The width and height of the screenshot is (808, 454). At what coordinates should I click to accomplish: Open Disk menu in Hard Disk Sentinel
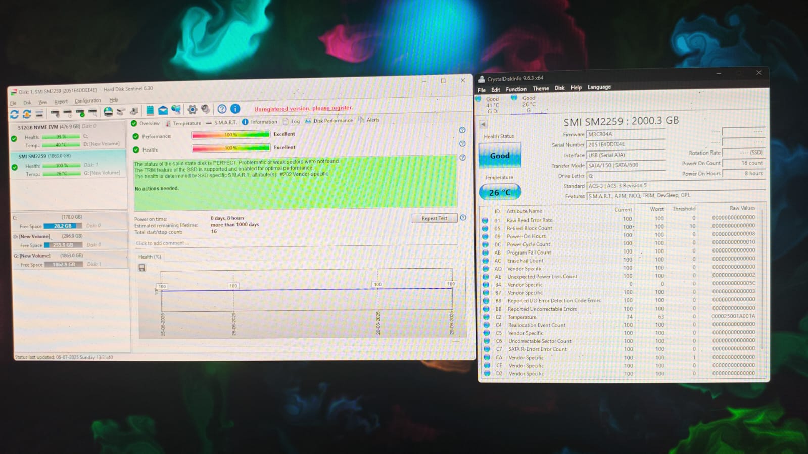[27, 103]
